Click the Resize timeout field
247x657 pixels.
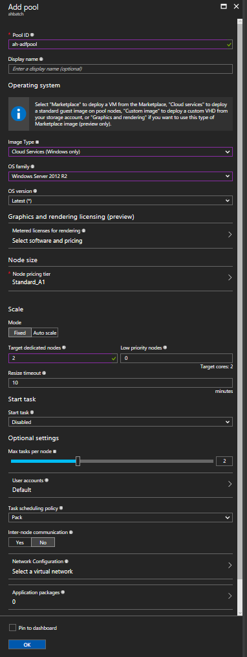[120, 383]
